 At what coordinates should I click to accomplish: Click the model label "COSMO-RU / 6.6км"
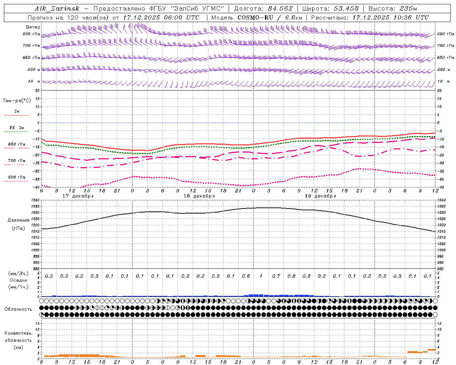(x=270, y=17)
